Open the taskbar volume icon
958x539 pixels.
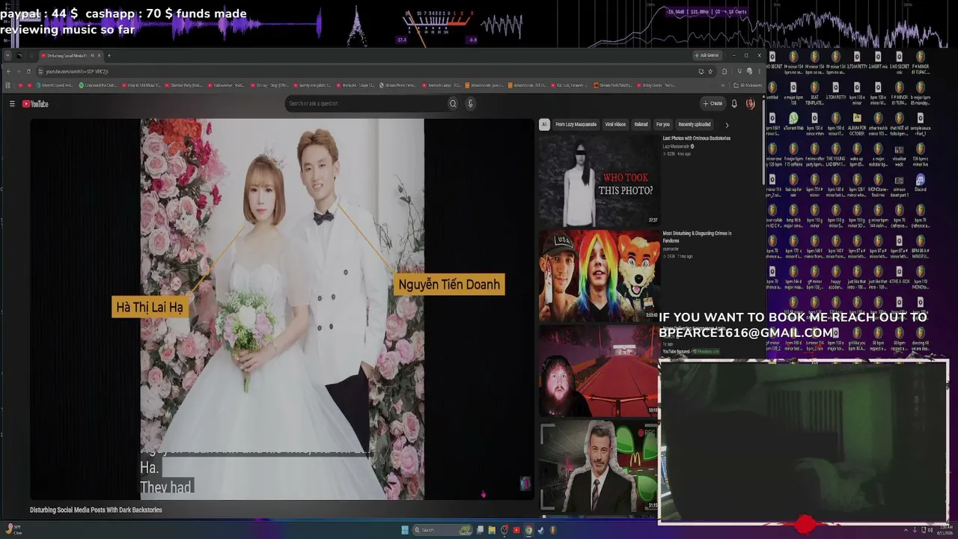930,530
